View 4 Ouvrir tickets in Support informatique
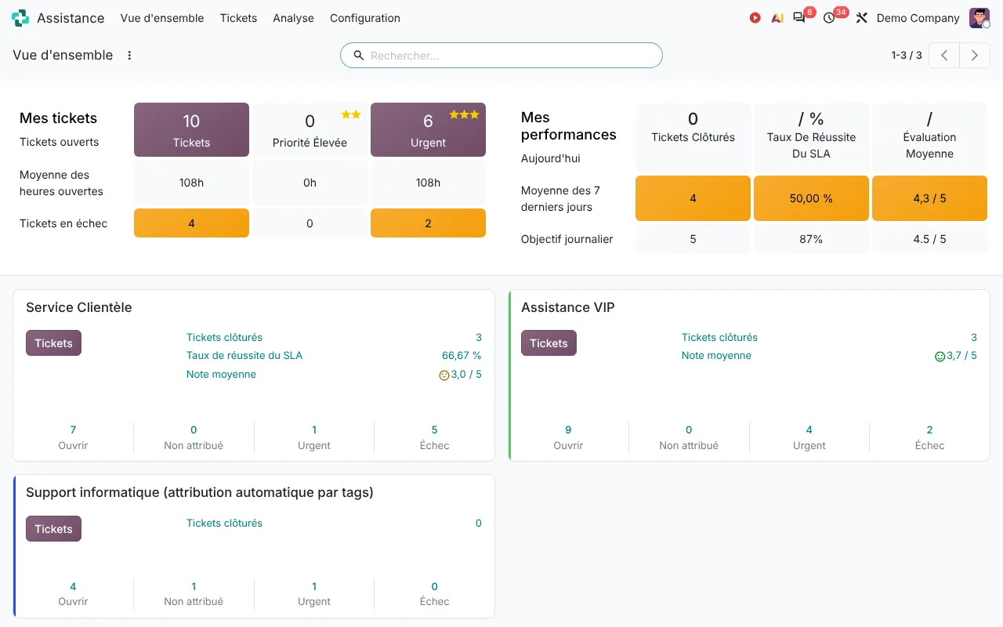The image size is (1003, 627). [x=73, y=594]
